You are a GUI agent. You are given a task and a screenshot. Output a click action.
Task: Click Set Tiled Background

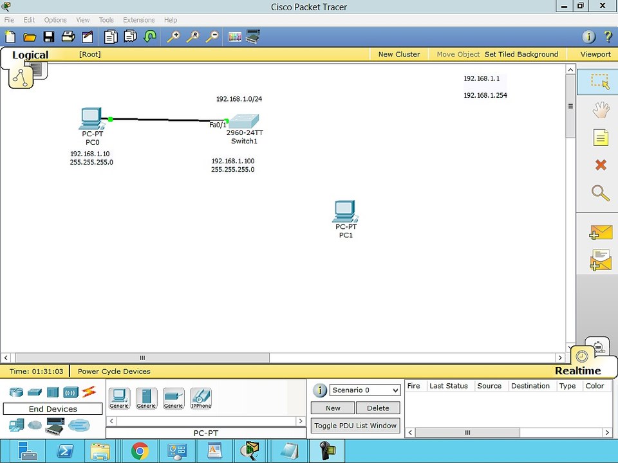tap(521, 54)
